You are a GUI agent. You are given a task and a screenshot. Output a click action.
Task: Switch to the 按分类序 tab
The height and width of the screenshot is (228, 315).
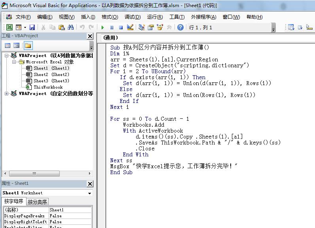coord(37,202)
